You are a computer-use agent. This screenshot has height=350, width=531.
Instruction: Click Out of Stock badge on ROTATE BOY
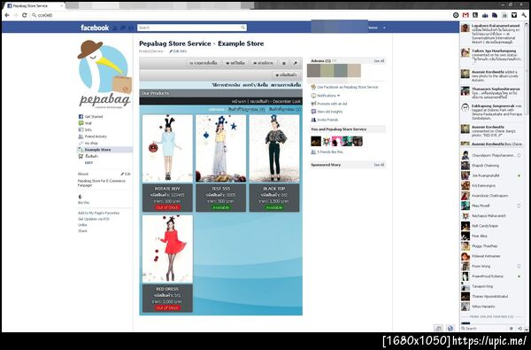click(x=167, y=207)
